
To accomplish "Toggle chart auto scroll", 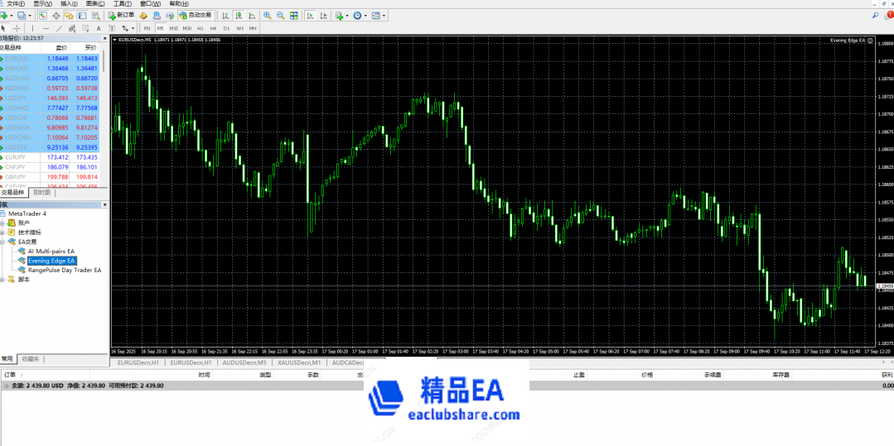I will (x=310, y=16).
